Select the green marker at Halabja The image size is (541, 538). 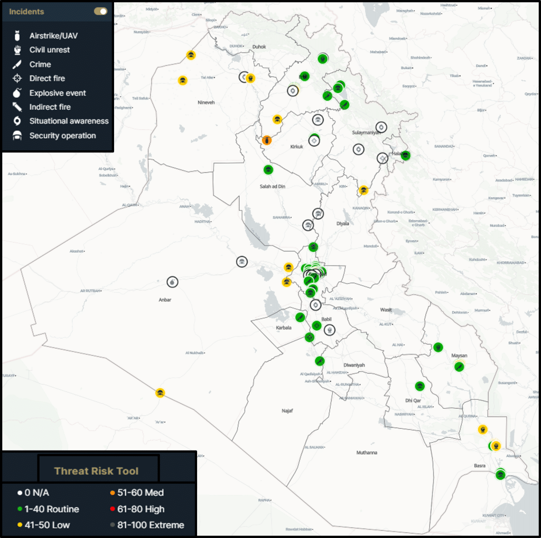(x=405, y=155)
